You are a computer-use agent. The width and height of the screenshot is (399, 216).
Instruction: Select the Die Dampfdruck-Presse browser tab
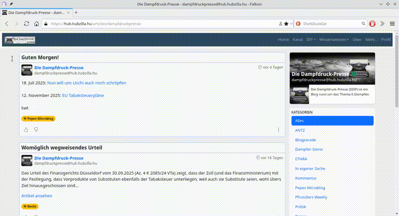36,12
